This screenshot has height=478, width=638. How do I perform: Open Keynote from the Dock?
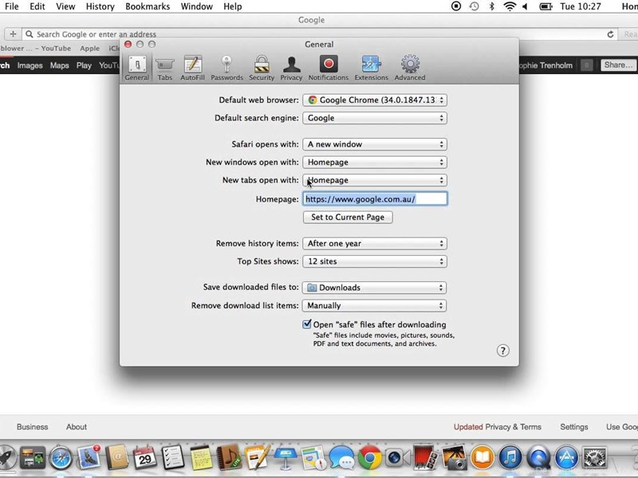point(286,457)
